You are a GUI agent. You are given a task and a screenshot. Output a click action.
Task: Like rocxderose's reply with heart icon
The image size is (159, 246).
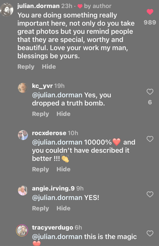pos(150,139)
